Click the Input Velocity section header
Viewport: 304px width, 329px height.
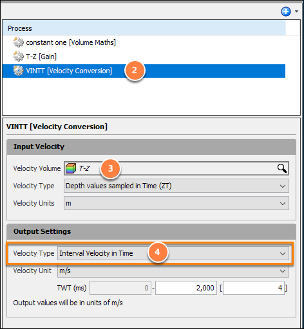151,147
